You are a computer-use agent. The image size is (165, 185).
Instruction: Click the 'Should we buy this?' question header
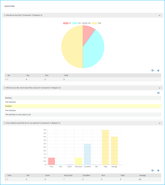click(23, 15)
